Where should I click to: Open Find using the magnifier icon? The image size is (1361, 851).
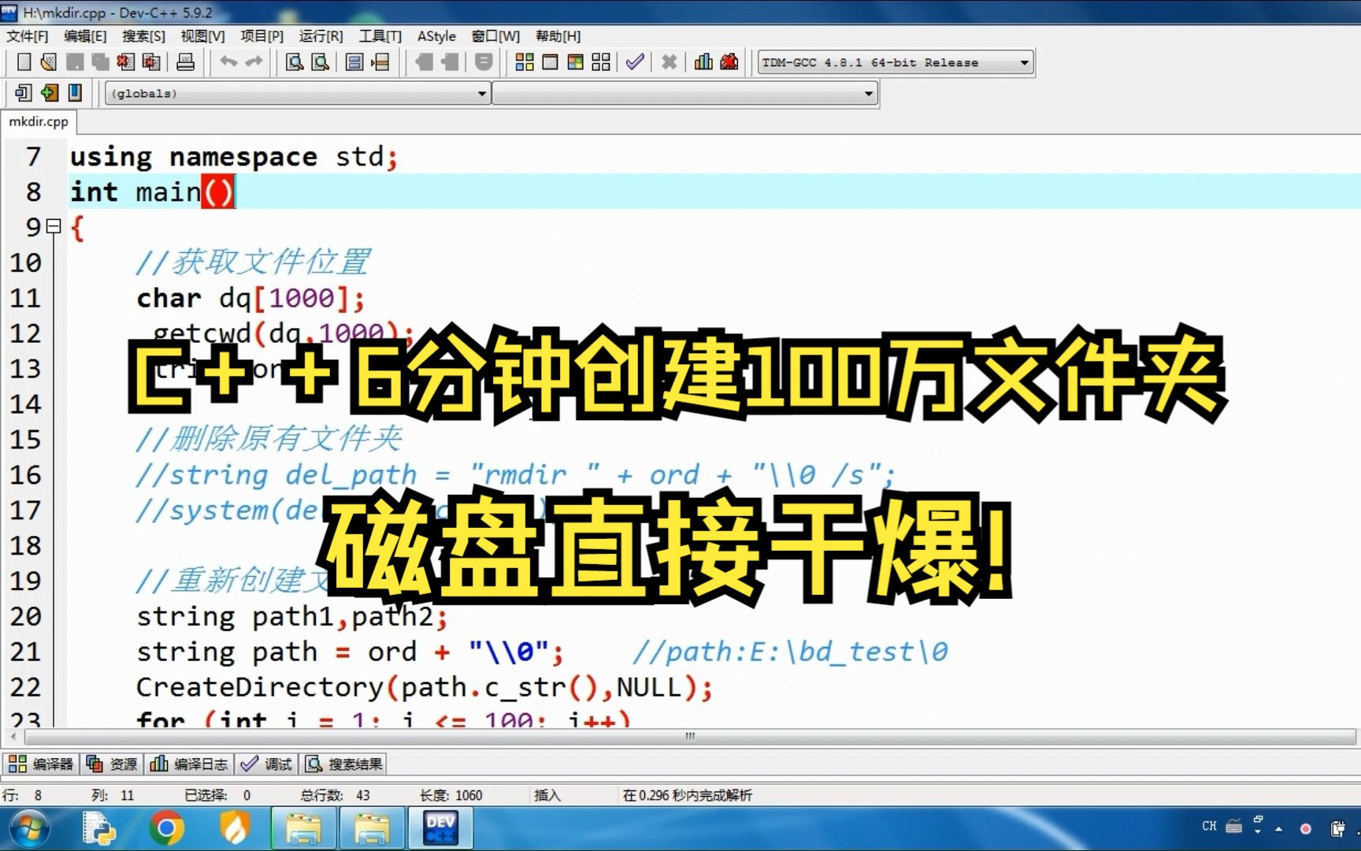tap(295, 61)
